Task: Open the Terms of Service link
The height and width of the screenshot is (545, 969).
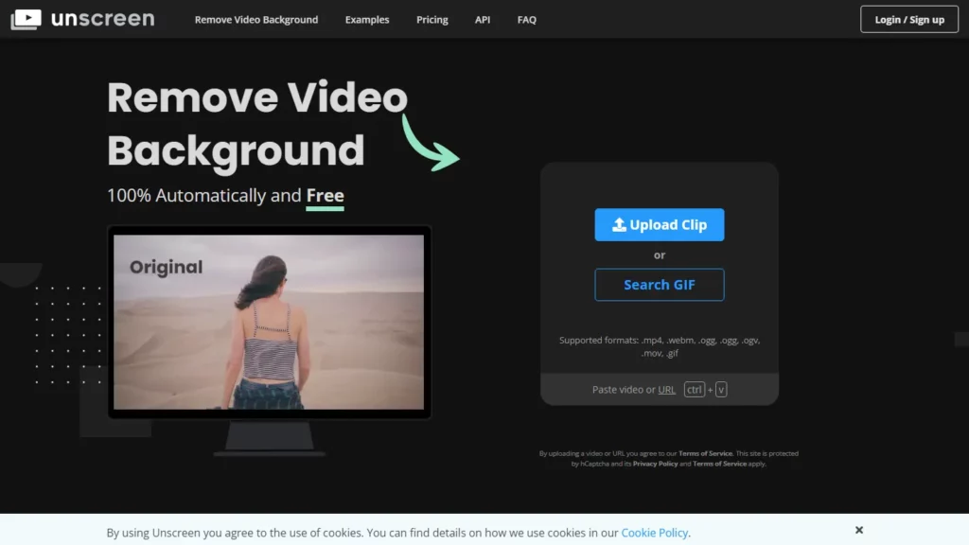Action: point(706,453)
